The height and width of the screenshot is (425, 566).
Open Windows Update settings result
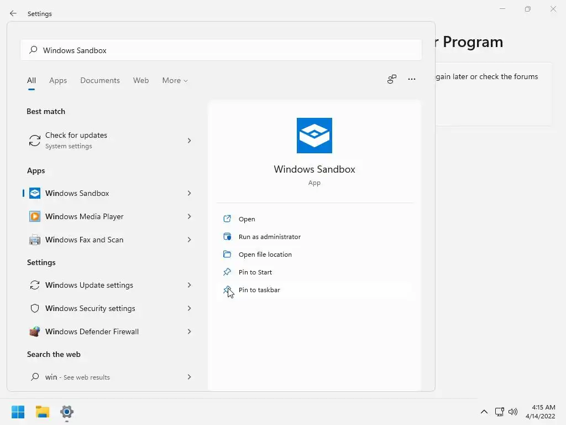coord(110,285)
